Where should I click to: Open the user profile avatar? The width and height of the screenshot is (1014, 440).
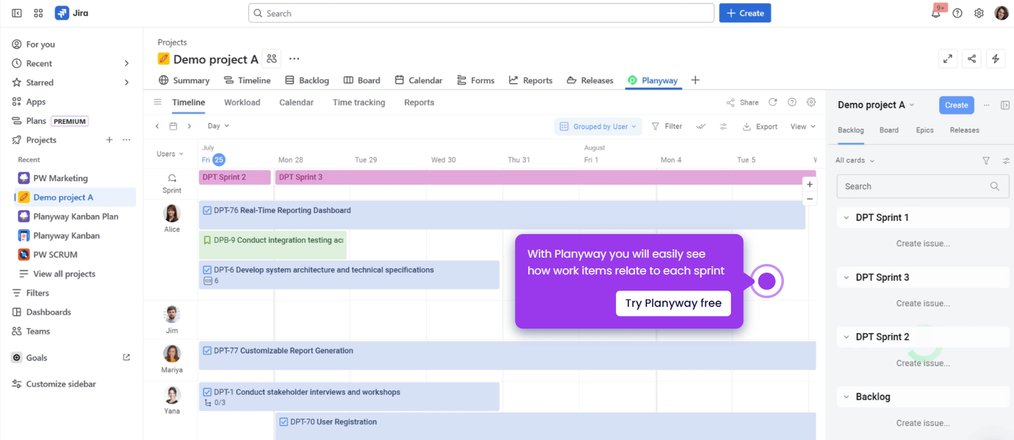[1002, 13]
